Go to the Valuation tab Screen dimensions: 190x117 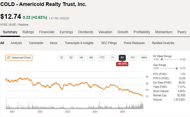pyautogui.click(x=105, y=32)
